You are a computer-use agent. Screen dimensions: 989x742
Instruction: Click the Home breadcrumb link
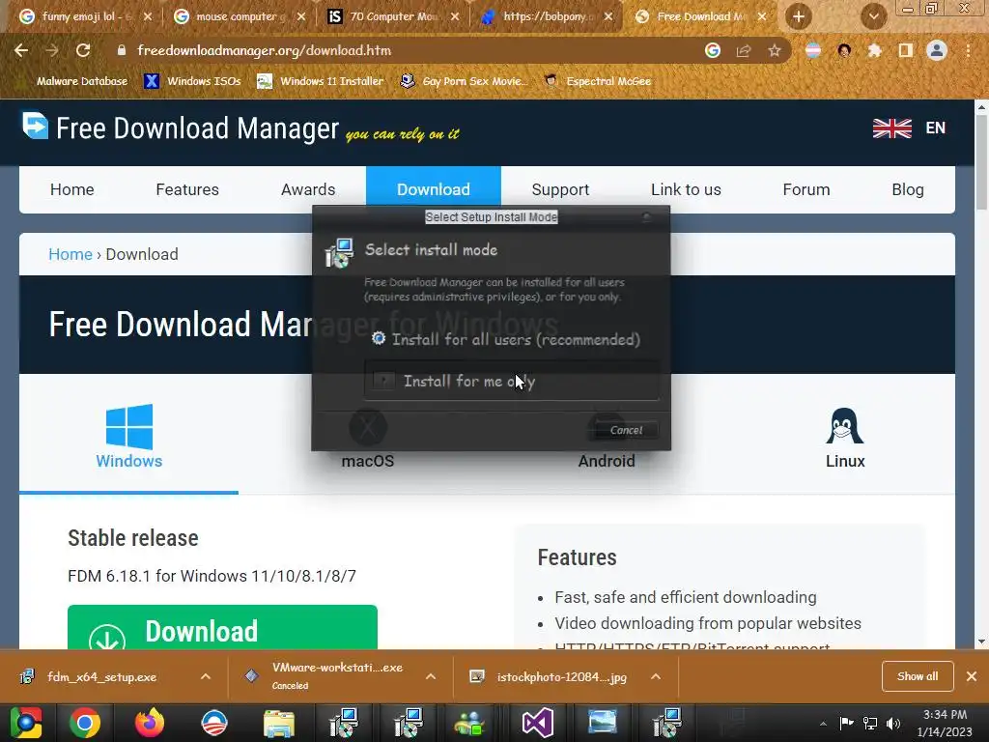(x=70, y=254)
